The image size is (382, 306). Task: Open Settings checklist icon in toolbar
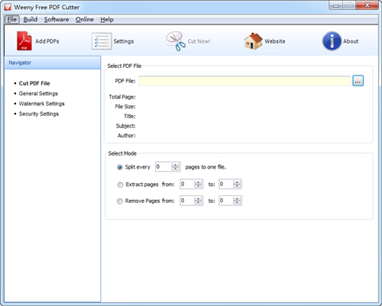(102, 41)
